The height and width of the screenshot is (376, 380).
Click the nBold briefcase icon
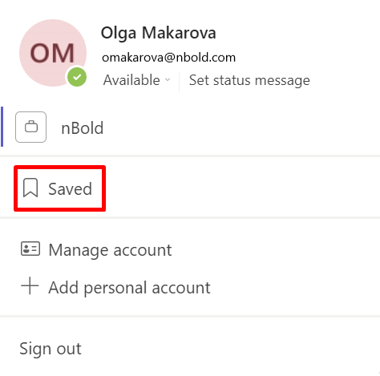pyautogui.click(x=31, y=127)
